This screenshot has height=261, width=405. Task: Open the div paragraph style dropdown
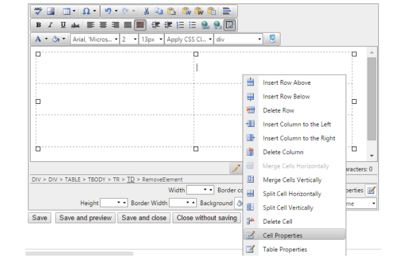(238, 39)
